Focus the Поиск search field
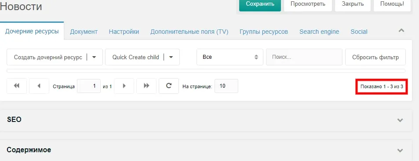 [x=304, y=57]
